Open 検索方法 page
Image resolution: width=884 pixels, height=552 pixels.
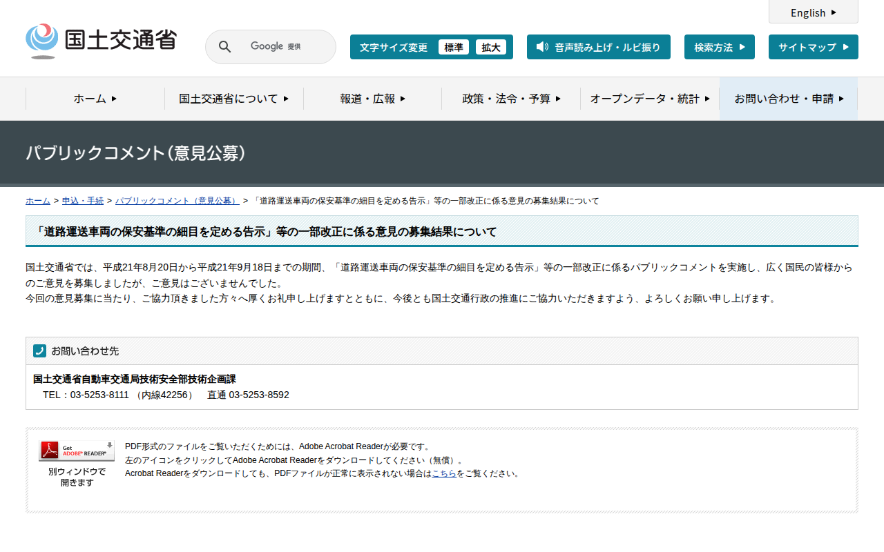pos(720,47)
